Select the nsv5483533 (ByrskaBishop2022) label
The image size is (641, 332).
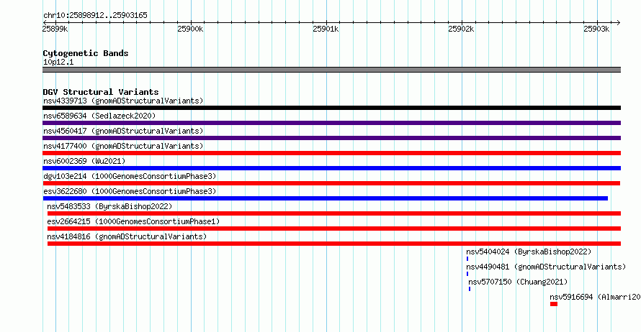coord(109,206)
